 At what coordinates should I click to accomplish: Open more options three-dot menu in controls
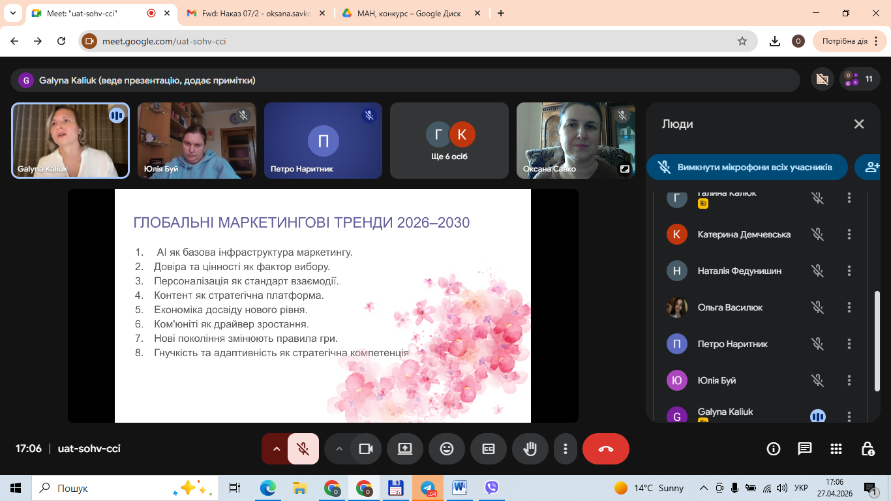coord(566,449)
